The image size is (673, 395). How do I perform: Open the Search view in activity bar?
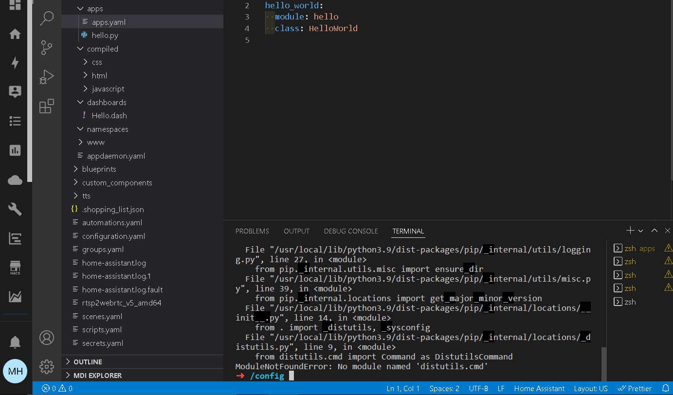pyautogui.click(x=47, y=18)
